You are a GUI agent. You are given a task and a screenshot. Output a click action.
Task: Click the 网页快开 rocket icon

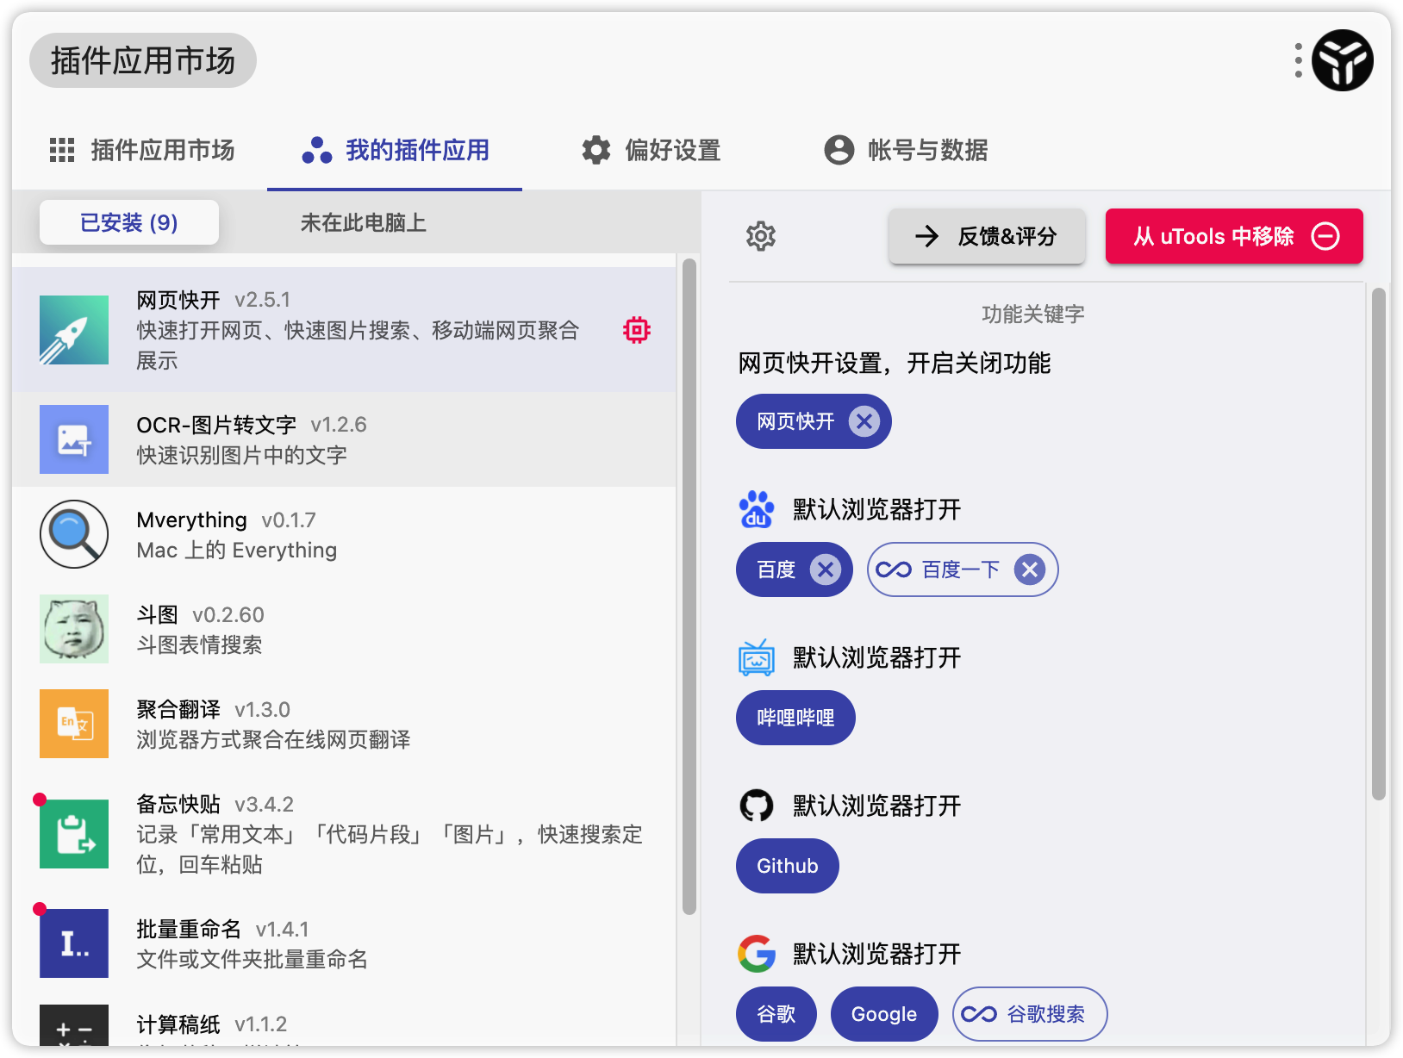[x=74, y=330]
